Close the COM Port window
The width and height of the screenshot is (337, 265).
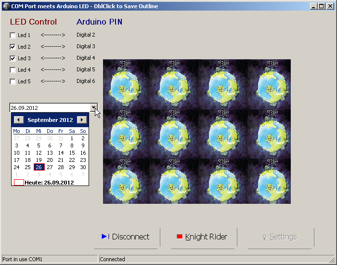(x=330, y=6)
